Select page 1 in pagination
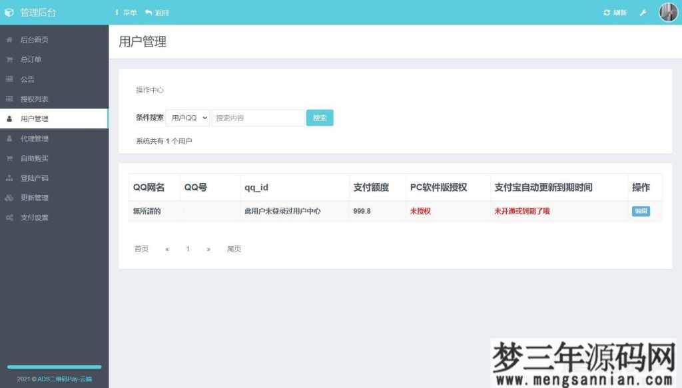This screenshot has width=682, height=388. pos(187,249)
